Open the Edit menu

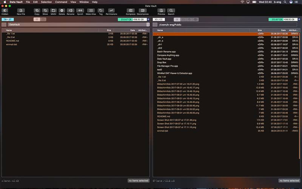35,2
